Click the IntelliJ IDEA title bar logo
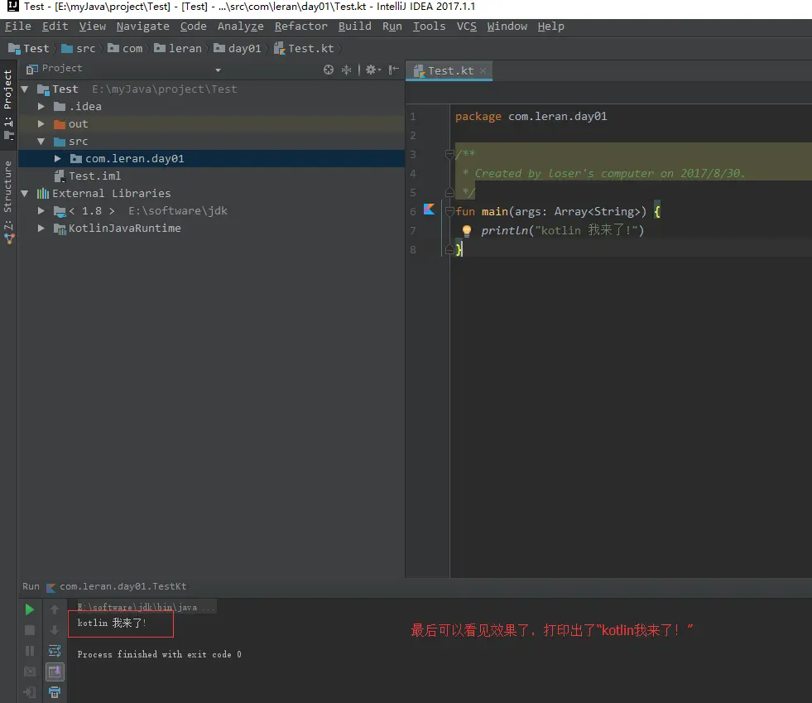Image resolution: width=812 pixels, height=703 pixels. [x=13, y=7]
